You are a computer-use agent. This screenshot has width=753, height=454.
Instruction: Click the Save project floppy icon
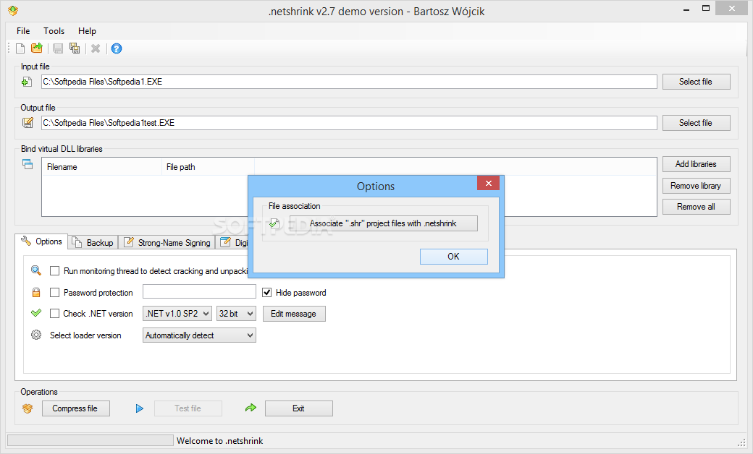coord(58,48)
